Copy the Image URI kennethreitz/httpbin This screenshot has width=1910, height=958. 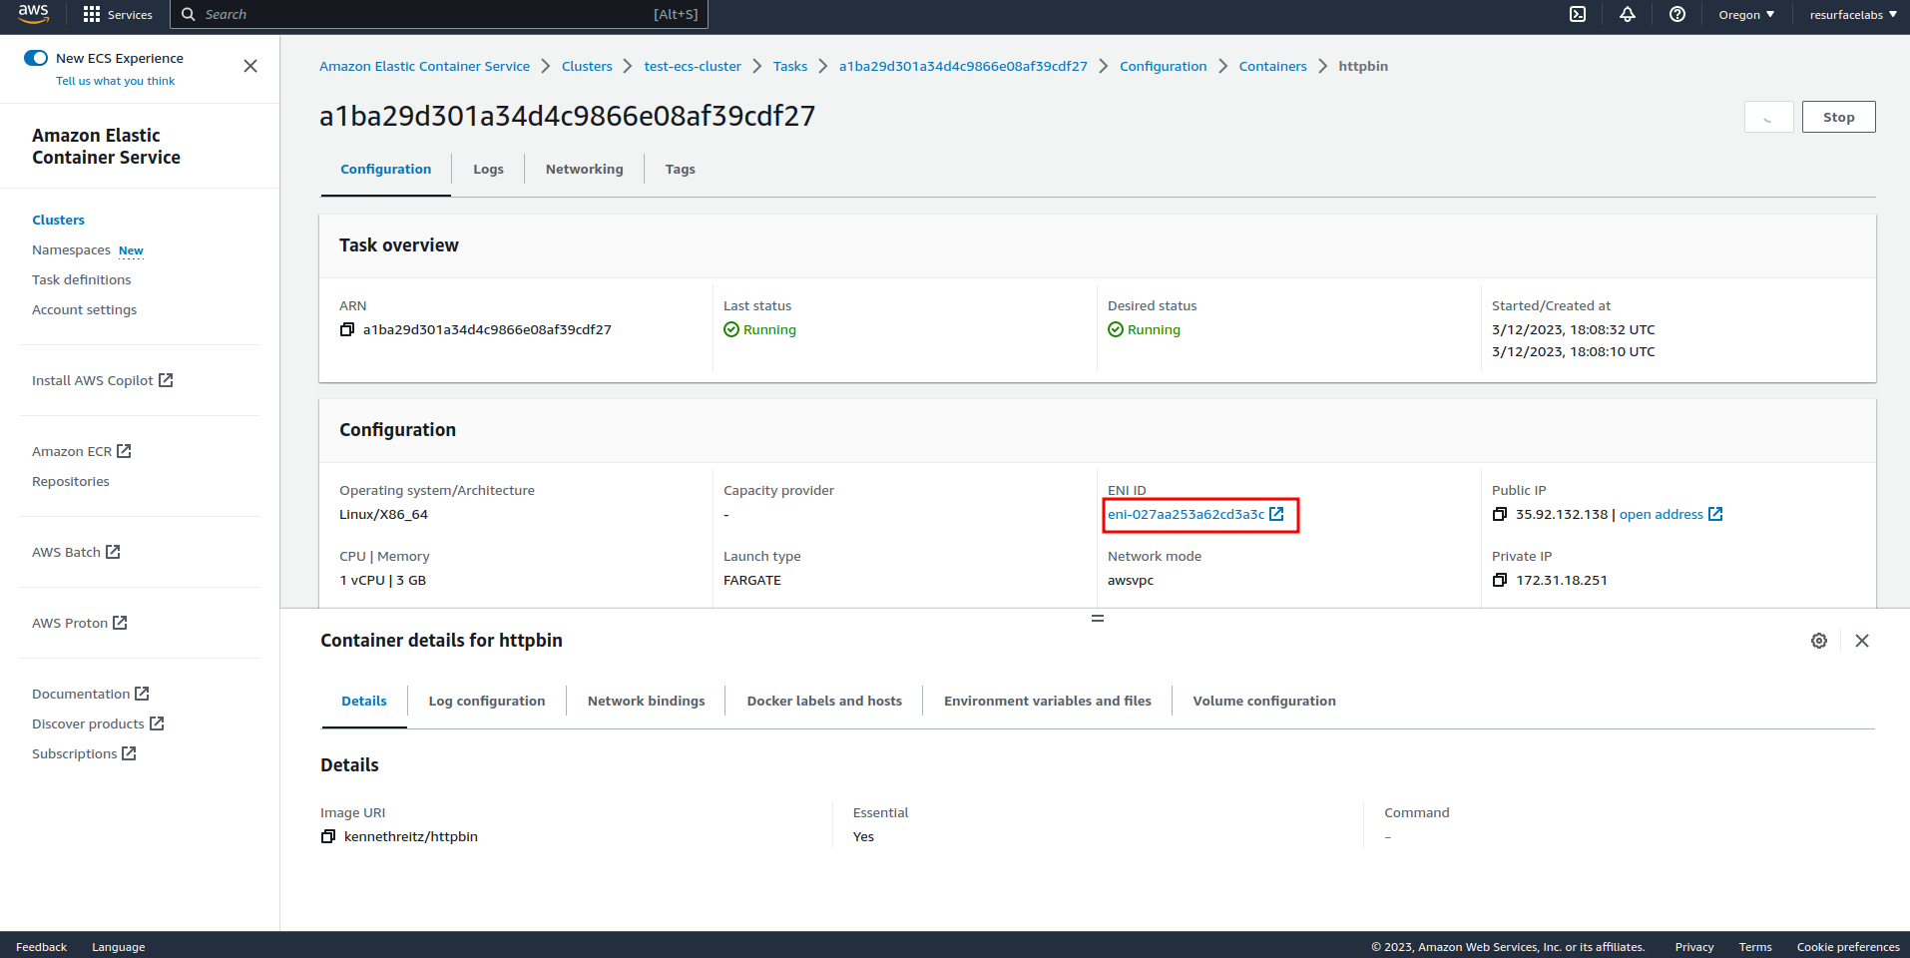pyautogui.click(x=328, y=836)
